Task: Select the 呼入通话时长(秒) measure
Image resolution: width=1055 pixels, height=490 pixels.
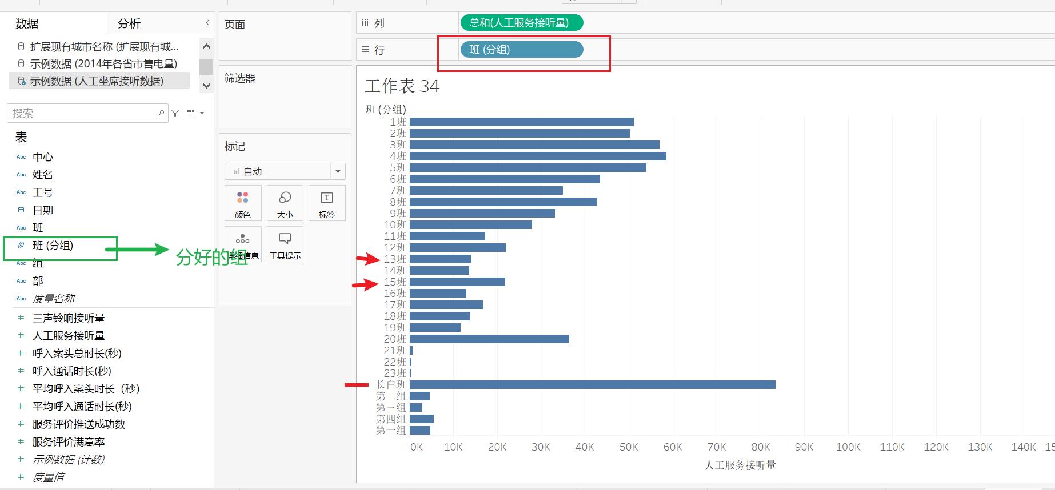Action: pos(72,371)
